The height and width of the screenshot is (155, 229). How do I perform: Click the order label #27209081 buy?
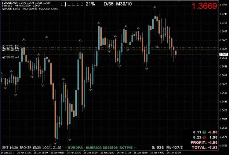point(11,48)
